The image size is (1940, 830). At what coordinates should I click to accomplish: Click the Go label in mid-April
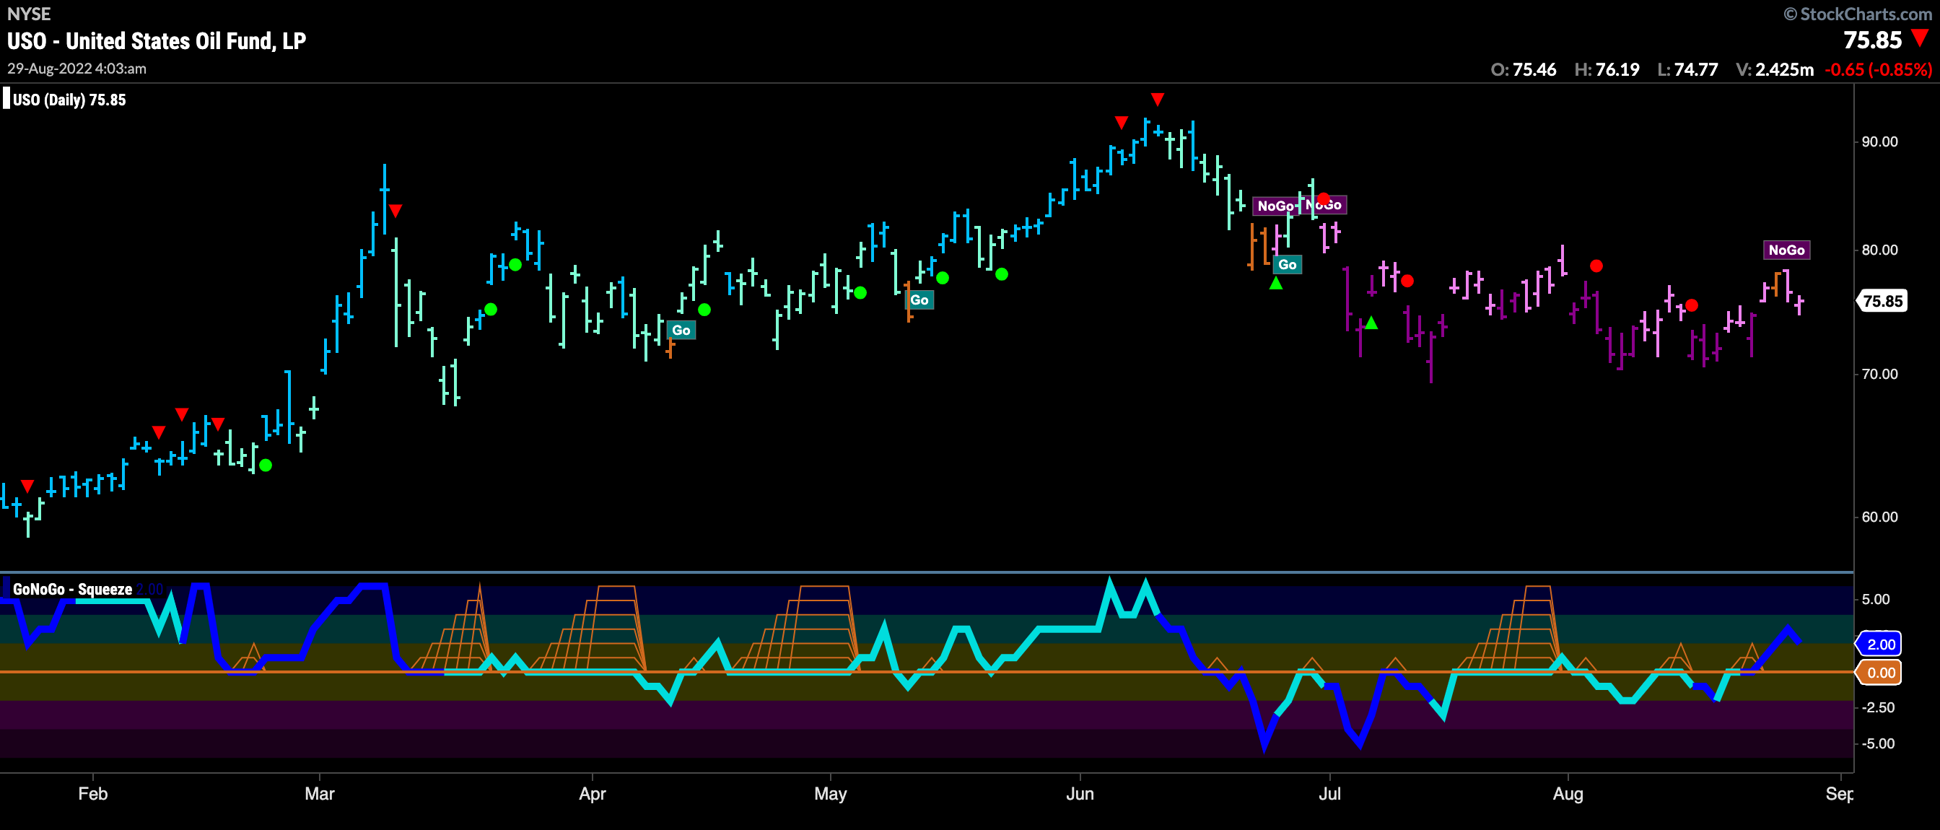tap(681, 330)
